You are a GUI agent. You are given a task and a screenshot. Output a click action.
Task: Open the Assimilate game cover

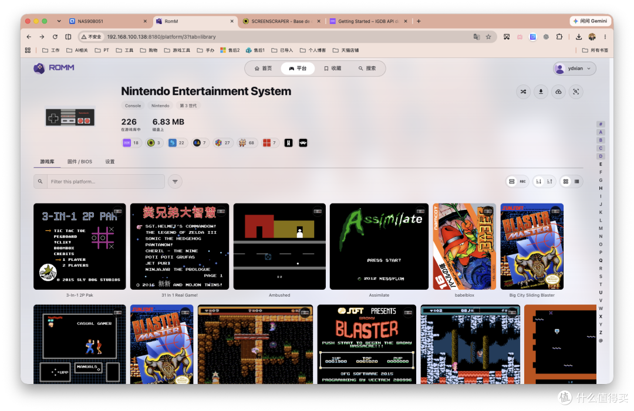tap(379, 246)
